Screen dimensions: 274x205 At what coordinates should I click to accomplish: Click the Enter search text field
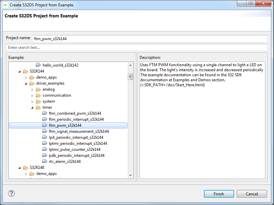point(136,47)
